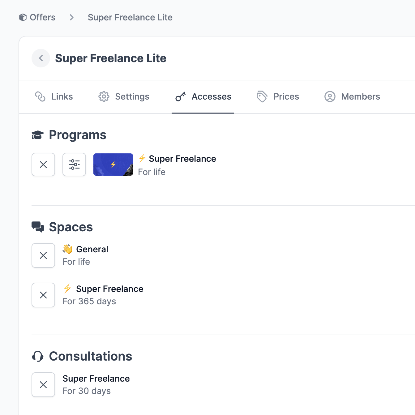415x415 pixels.
Task: Click the Super Freelance program name
Action: tap(182, 159)
